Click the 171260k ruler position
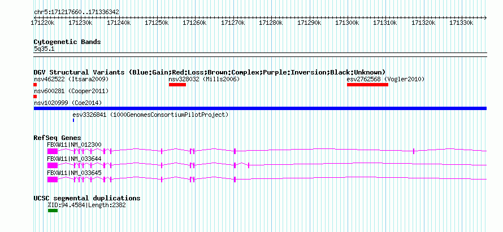This screenshot has width=503, height=232. 195,23
